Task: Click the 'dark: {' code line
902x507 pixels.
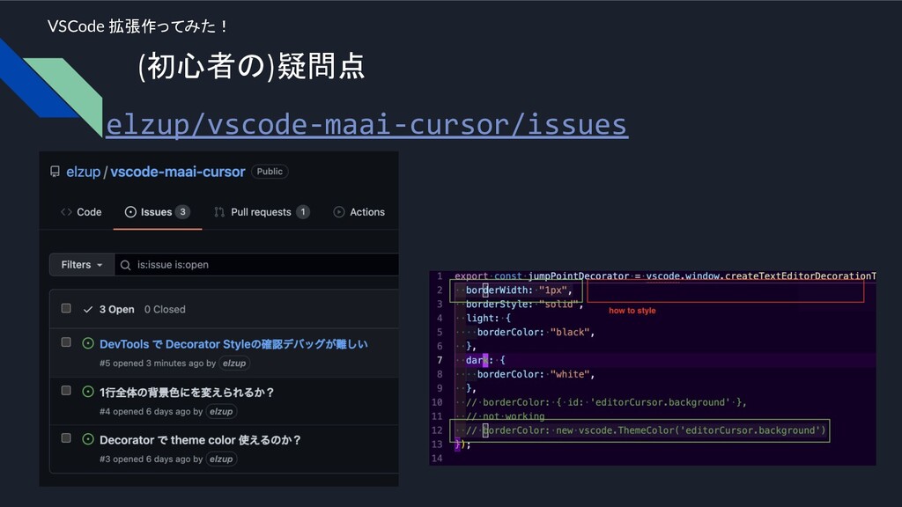Action: pyautogui.click(x=485, y=360)
